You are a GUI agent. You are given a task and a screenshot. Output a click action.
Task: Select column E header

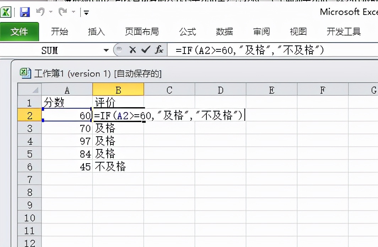[x=271, y=90]
